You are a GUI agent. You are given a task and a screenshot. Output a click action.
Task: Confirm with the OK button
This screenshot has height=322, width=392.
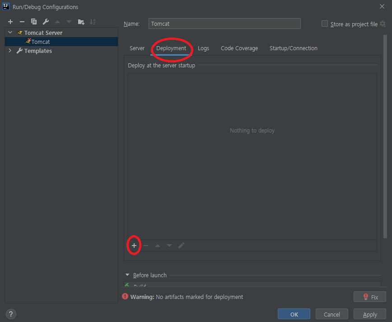coord(294,314)
